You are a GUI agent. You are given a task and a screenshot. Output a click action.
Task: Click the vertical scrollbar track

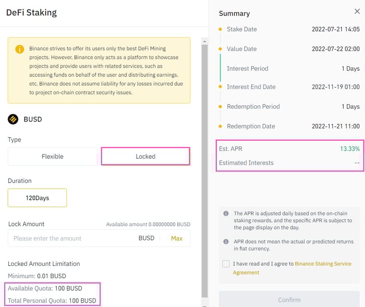pyautogui.click(x=204, y=160)
